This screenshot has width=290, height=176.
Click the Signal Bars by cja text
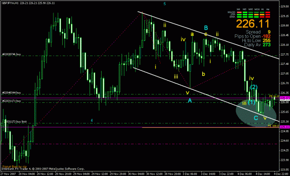pyautogui.click(x=14, y=167)
